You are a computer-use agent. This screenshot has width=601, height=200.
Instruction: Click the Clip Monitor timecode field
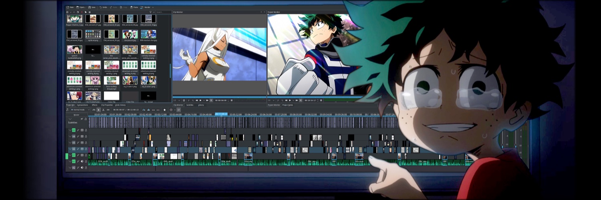point(221,100)
